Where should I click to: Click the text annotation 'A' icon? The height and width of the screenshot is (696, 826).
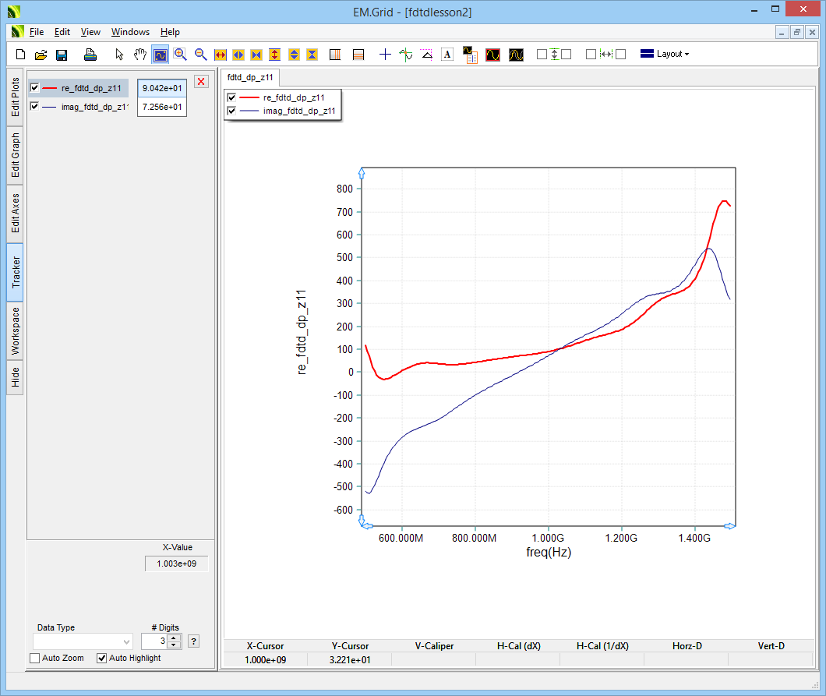click(x=447, y=55)
